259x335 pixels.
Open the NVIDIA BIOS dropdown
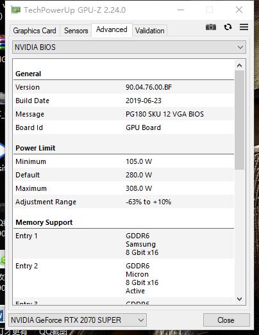129,47
